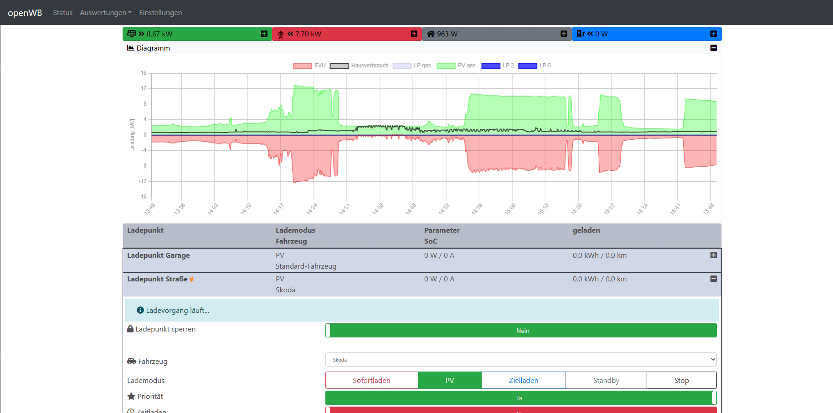Image resolution: width=833 pixels, height=413 pixels.
Task: Expand the Ladepunkt Garage row
Action: point(713,255)
